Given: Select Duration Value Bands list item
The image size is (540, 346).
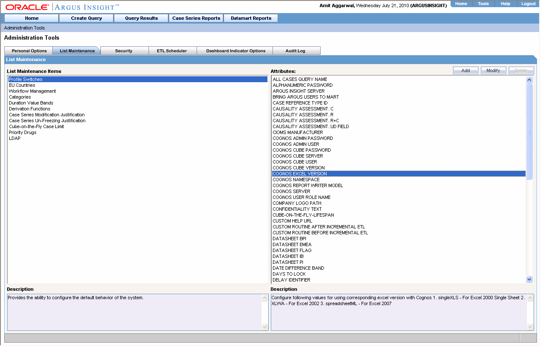Looking at the screenshot, I should click(x=138, y=103).
